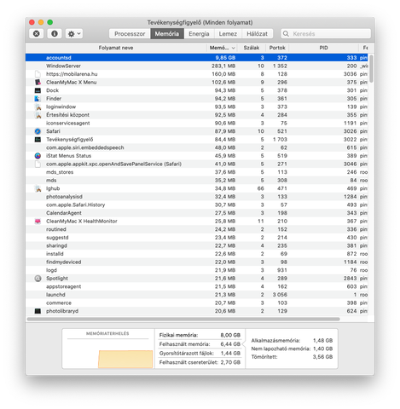Click the CleanMyMac X Menu app icon
This screenshot has height=409, width=400.
coord(38,83)
